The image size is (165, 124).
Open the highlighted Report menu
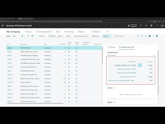pyautogui.click(x=107, y=36)
